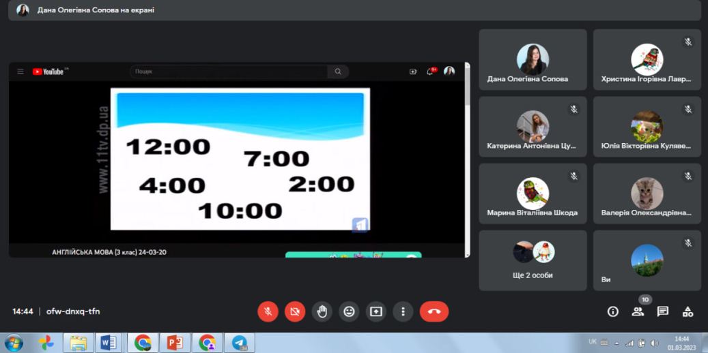Viewport: 708px width, 353px height.
Task: Select Марина Віталіївна Шкода participant tile
Action: (x=533, y=194)
